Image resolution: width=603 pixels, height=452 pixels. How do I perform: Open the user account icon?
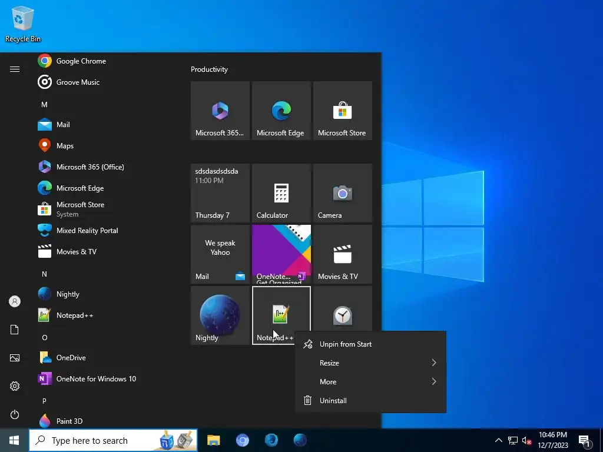[x=15, y=301]
